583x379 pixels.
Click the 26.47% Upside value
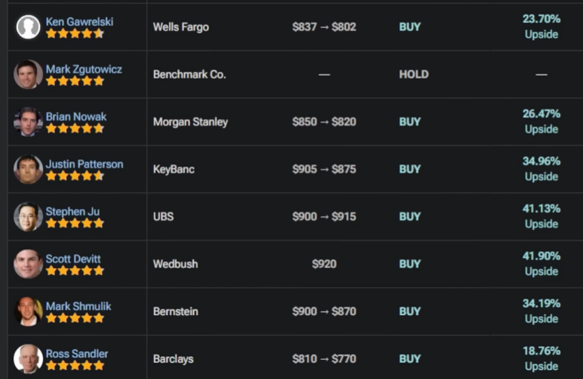[541, 121]
